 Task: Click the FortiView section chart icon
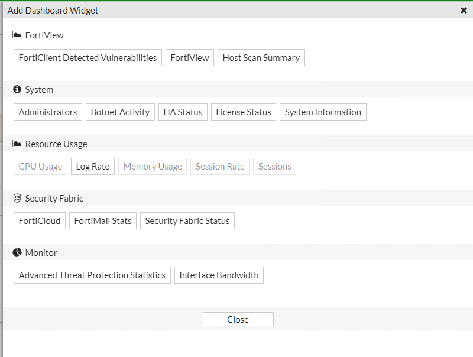17,35
